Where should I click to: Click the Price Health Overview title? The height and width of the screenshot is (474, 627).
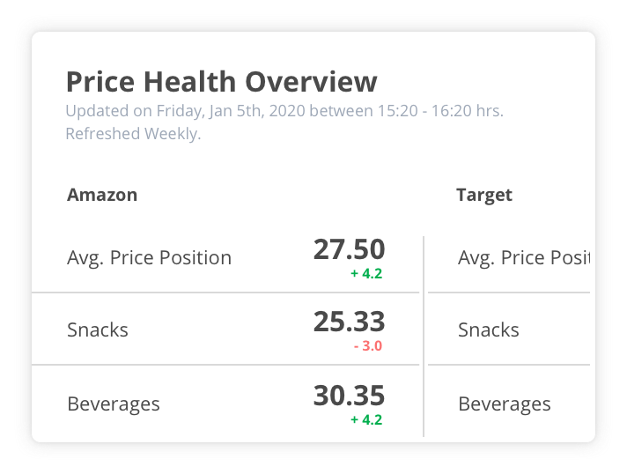[x=221, y=82]
